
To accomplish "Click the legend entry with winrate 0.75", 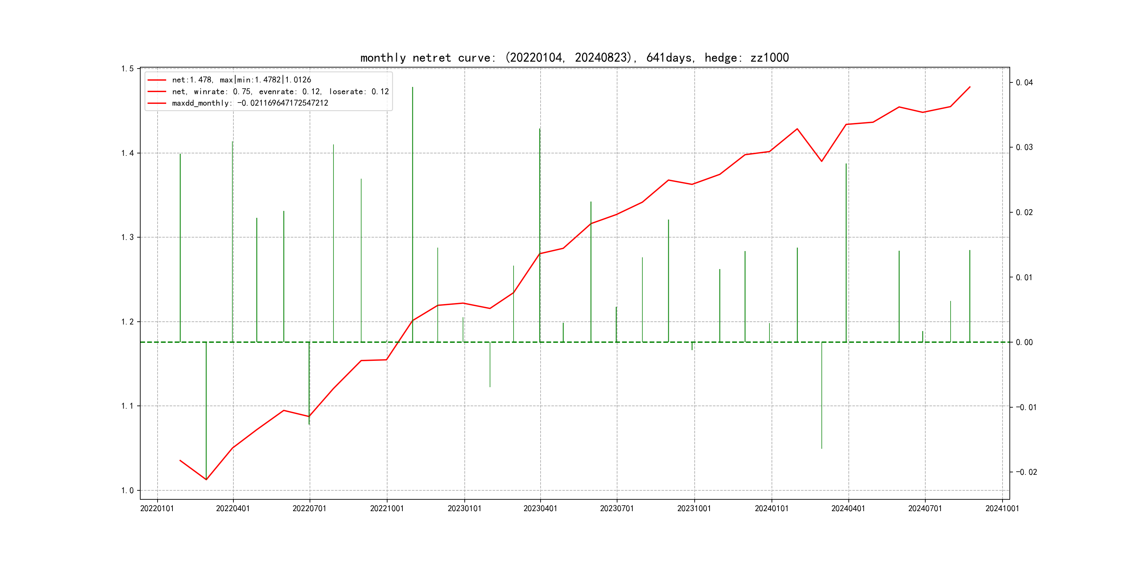I will point(280,91).
